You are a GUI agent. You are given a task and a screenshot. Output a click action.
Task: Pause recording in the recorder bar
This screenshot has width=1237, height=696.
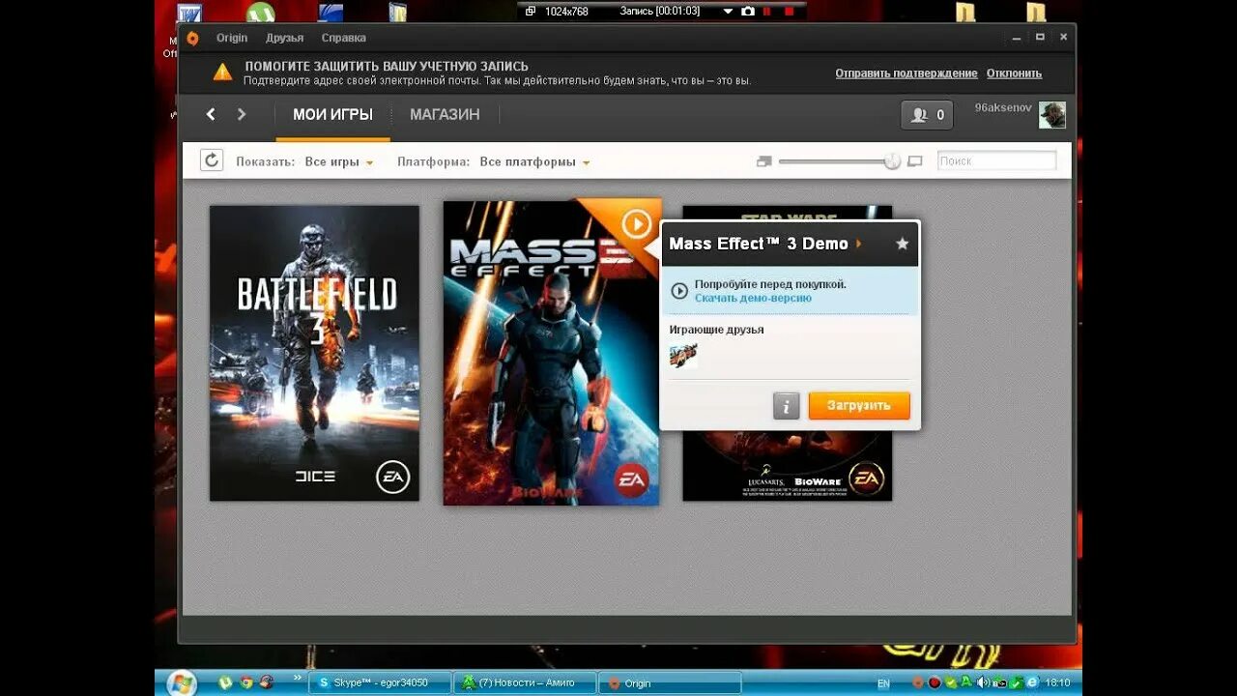coord(767,11)
